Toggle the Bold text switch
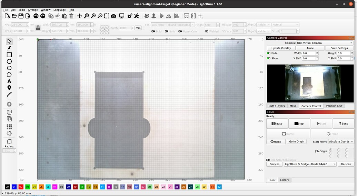This screenshot has width=357, height=196. (x=153, y=31)
